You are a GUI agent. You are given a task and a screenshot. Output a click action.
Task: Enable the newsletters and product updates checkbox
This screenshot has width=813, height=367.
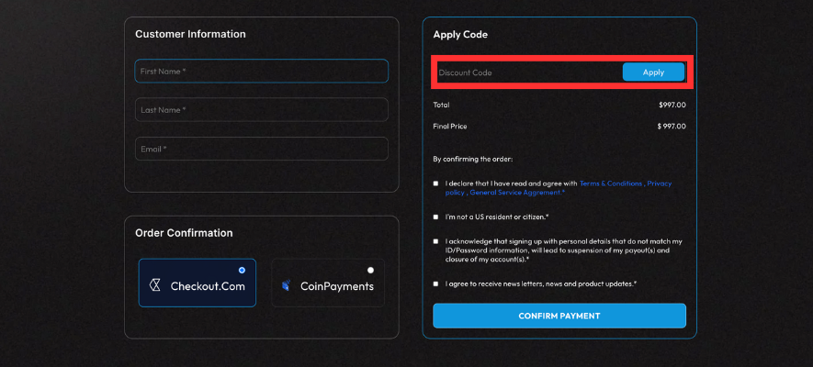[435, 284]
